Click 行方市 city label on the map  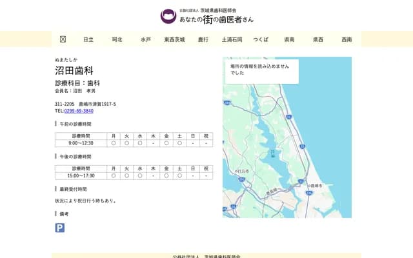point(241,170)
